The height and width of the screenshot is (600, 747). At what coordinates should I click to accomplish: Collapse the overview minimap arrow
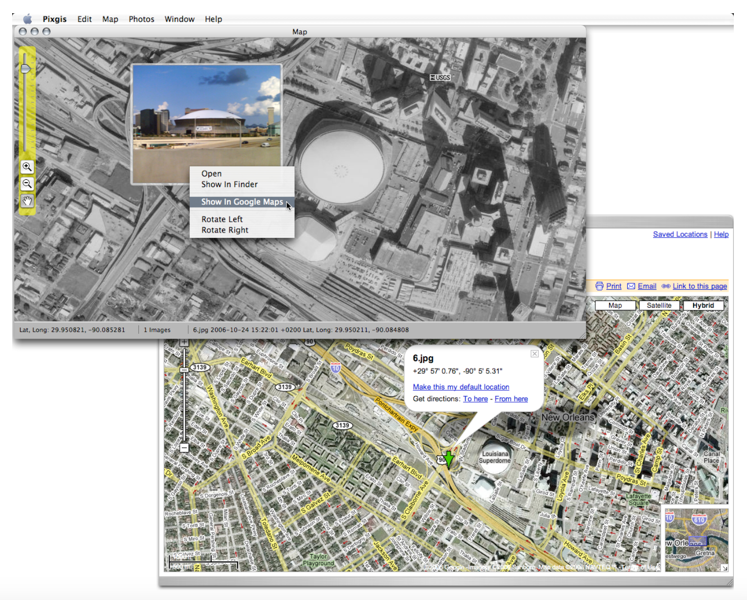[x=725, y=568]
